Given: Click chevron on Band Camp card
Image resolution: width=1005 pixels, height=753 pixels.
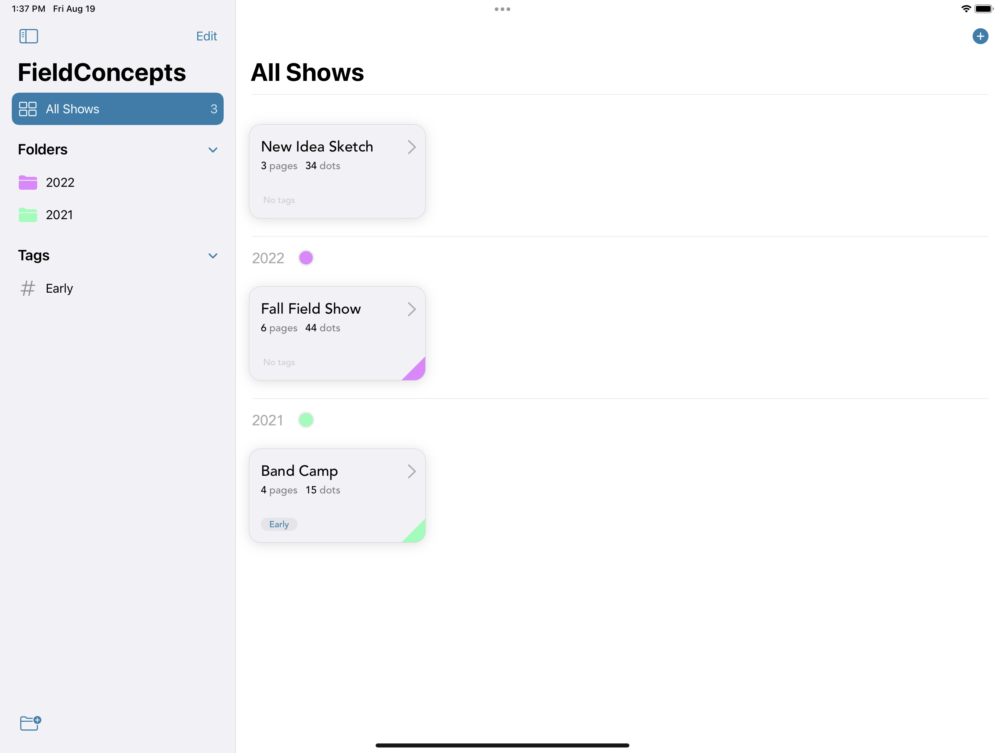Looking at the screenshot, I should point(412,471).
